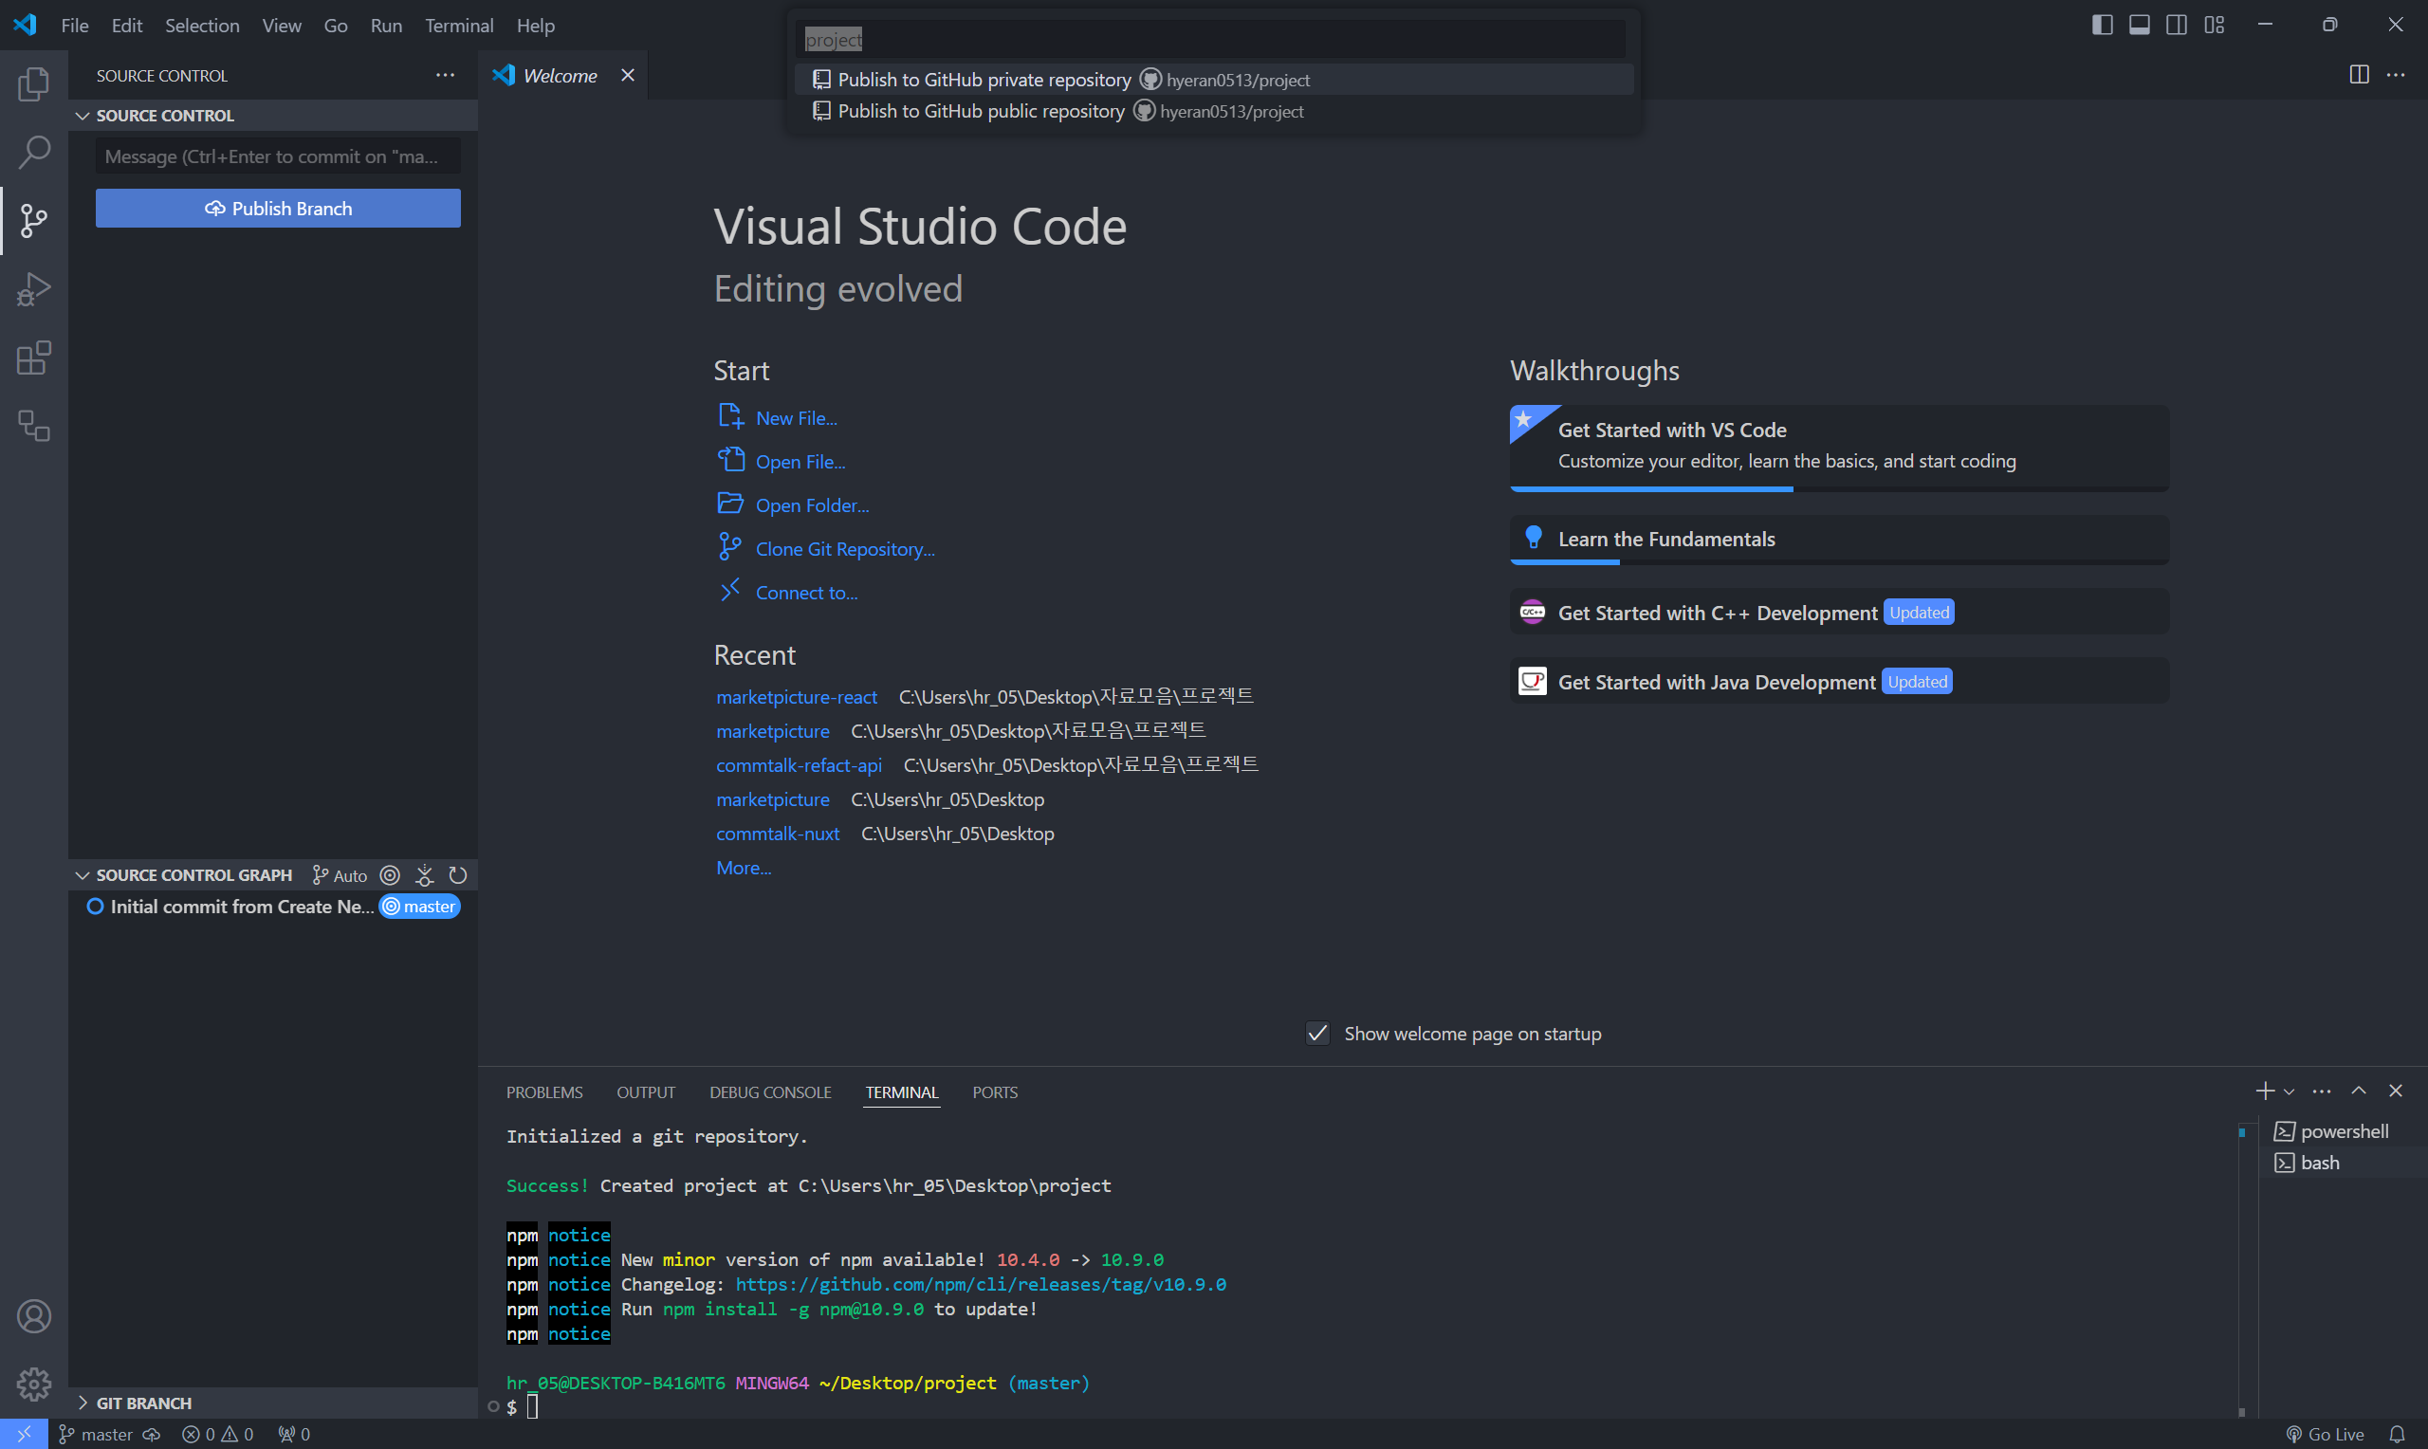The width and height of the screenshot is (2428, 1449).
Task: Add a new terminal with plus icon
Action: 2264,1091
